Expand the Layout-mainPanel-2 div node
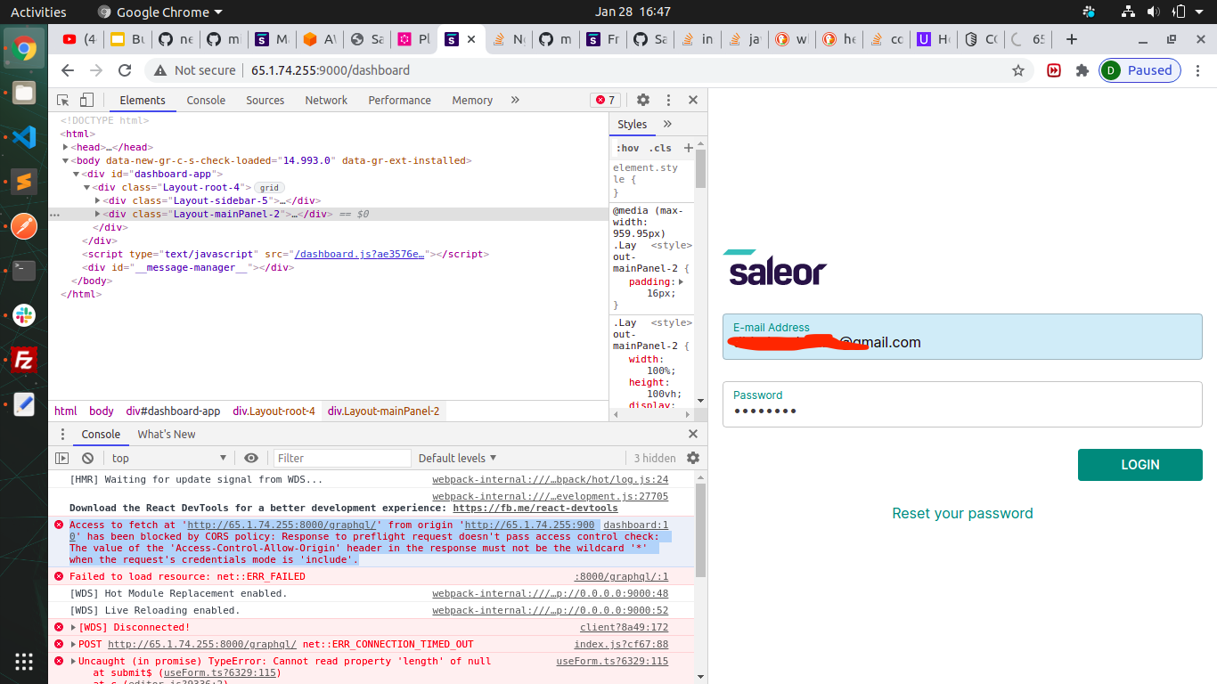The width and height of the screenshot is (1217, 684). tap(98, 215)
